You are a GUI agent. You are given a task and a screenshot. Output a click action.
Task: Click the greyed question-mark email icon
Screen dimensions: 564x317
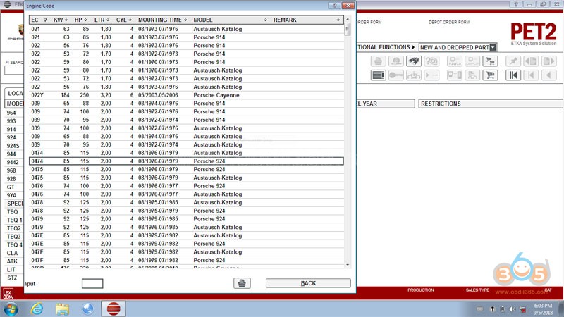click(431, 61)
